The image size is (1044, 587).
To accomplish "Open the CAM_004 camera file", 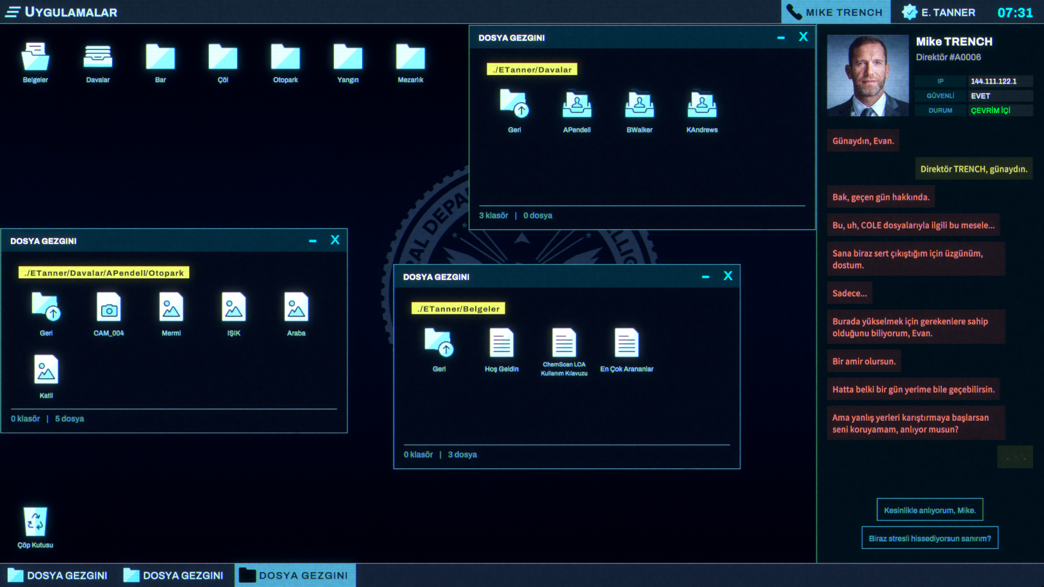I will [x=109, y=308].
